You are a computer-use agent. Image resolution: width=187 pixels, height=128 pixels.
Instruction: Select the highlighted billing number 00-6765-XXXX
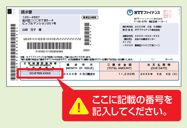(40, 73)
